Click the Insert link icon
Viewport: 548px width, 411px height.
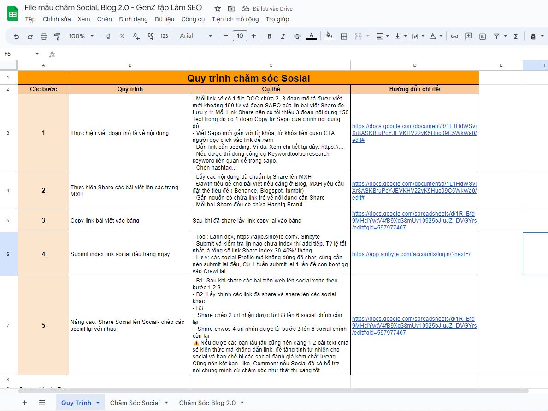tap(454, 36)
